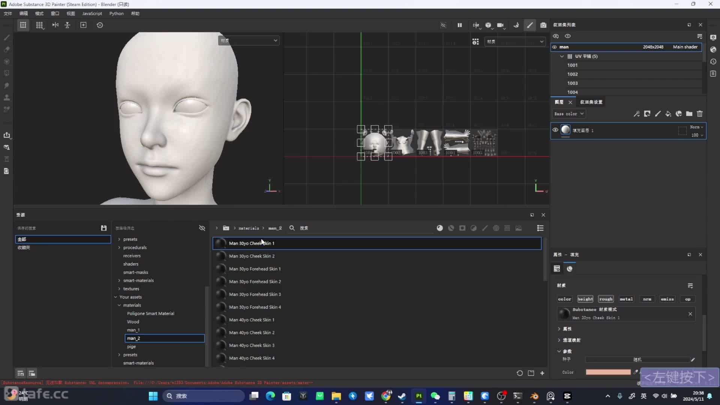Toggle the op channel button
This screenshot has height=405, width=720.
(x=688, y=299)
